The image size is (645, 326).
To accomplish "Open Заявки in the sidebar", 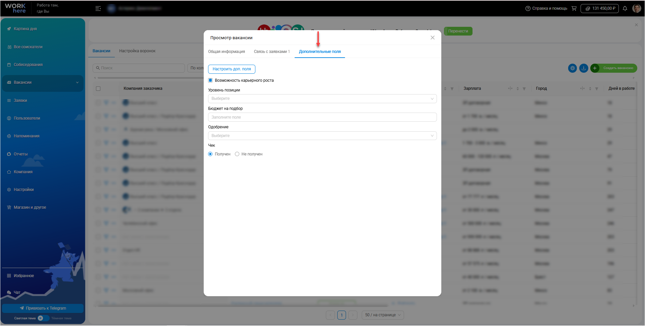I will tap(20, 101).
